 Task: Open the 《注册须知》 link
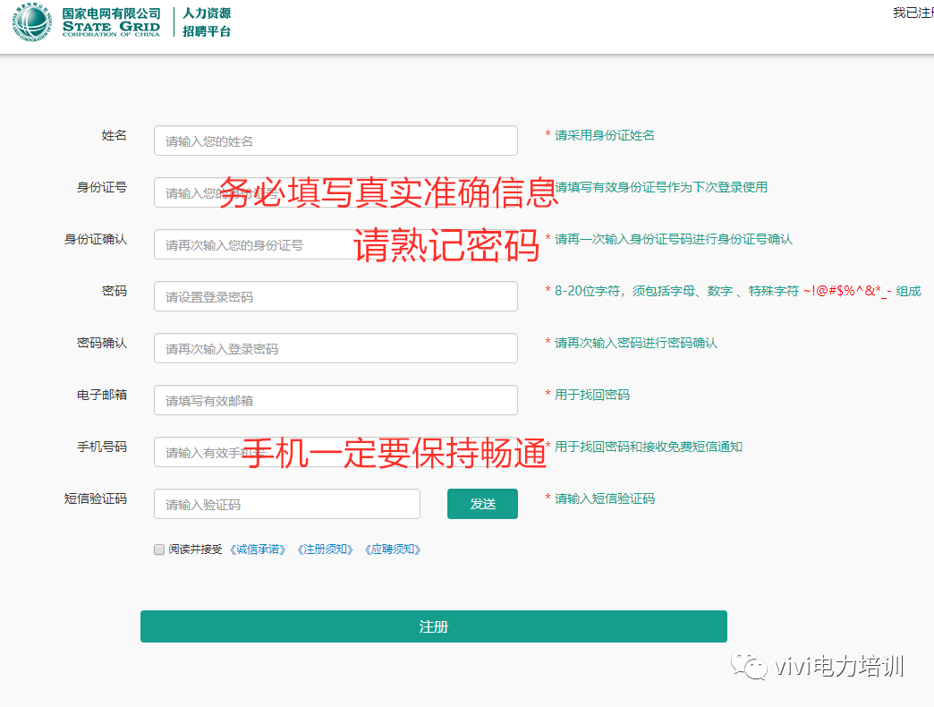326,549
